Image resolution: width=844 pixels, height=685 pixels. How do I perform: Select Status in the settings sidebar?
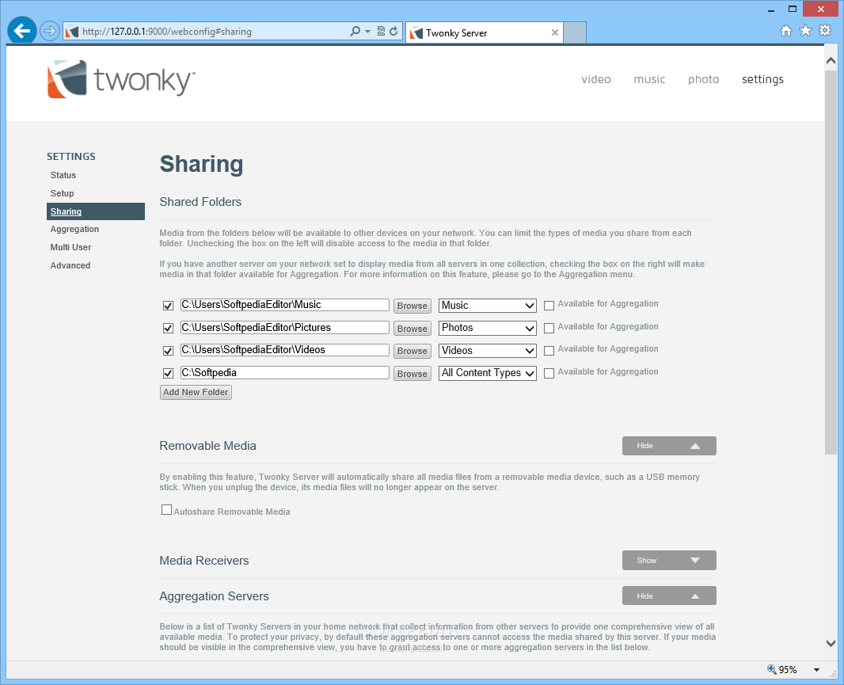(63, 175)
